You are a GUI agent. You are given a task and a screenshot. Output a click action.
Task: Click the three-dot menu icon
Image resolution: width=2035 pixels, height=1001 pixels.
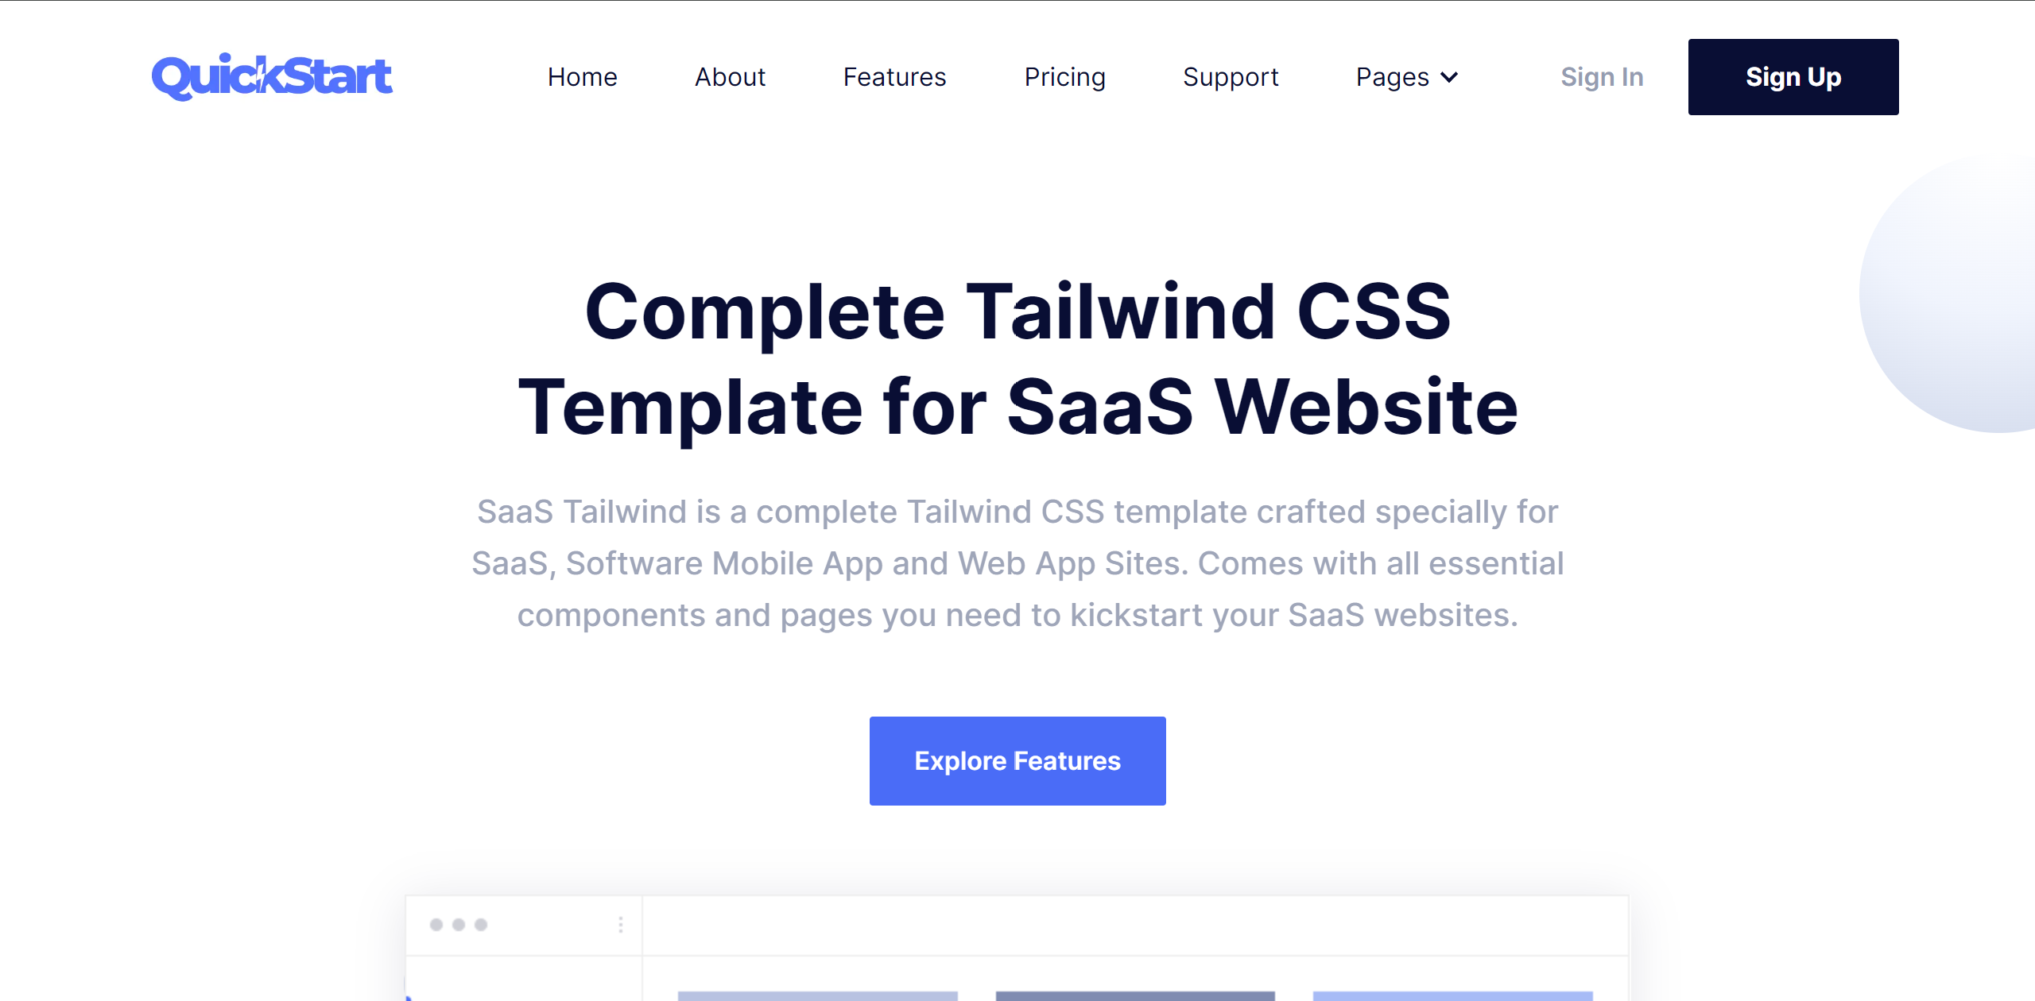tap(620, 923)
